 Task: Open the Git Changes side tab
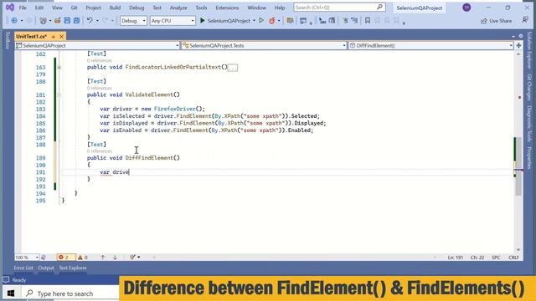[x=529, y=87]
